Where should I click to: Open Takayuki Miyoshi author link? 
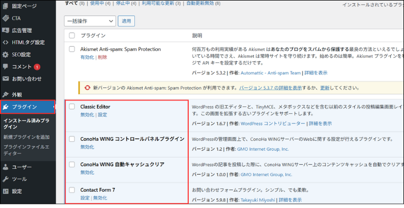(258, 200)
